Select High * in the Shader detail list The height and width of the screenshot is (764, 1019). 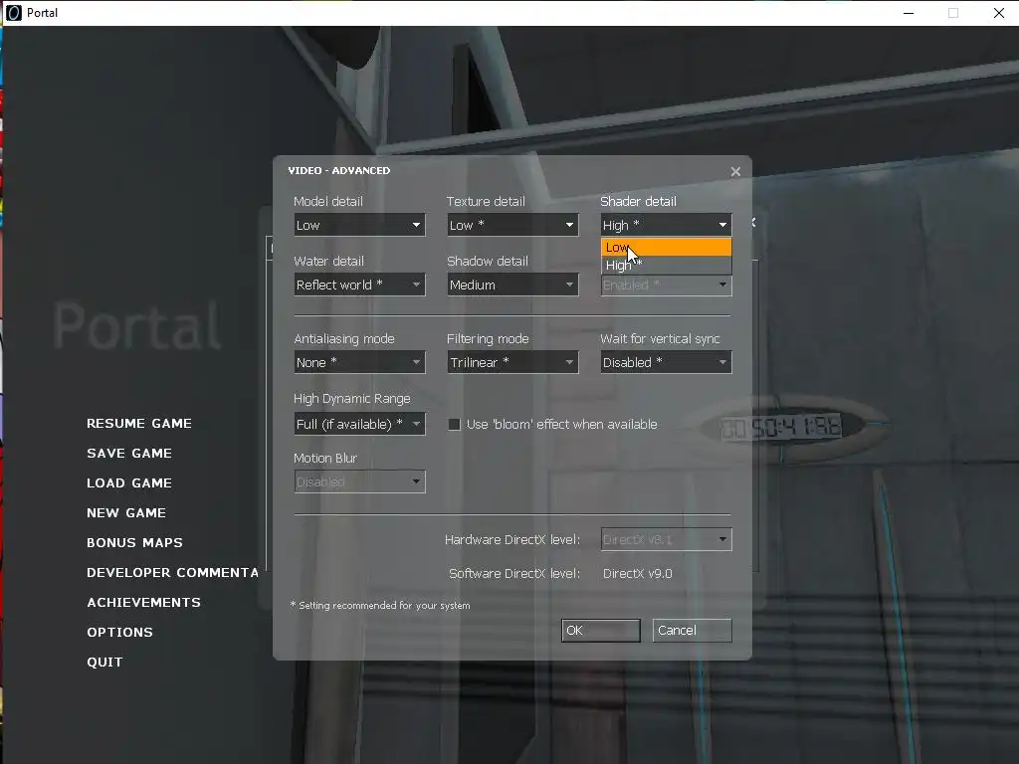point(666,265)
